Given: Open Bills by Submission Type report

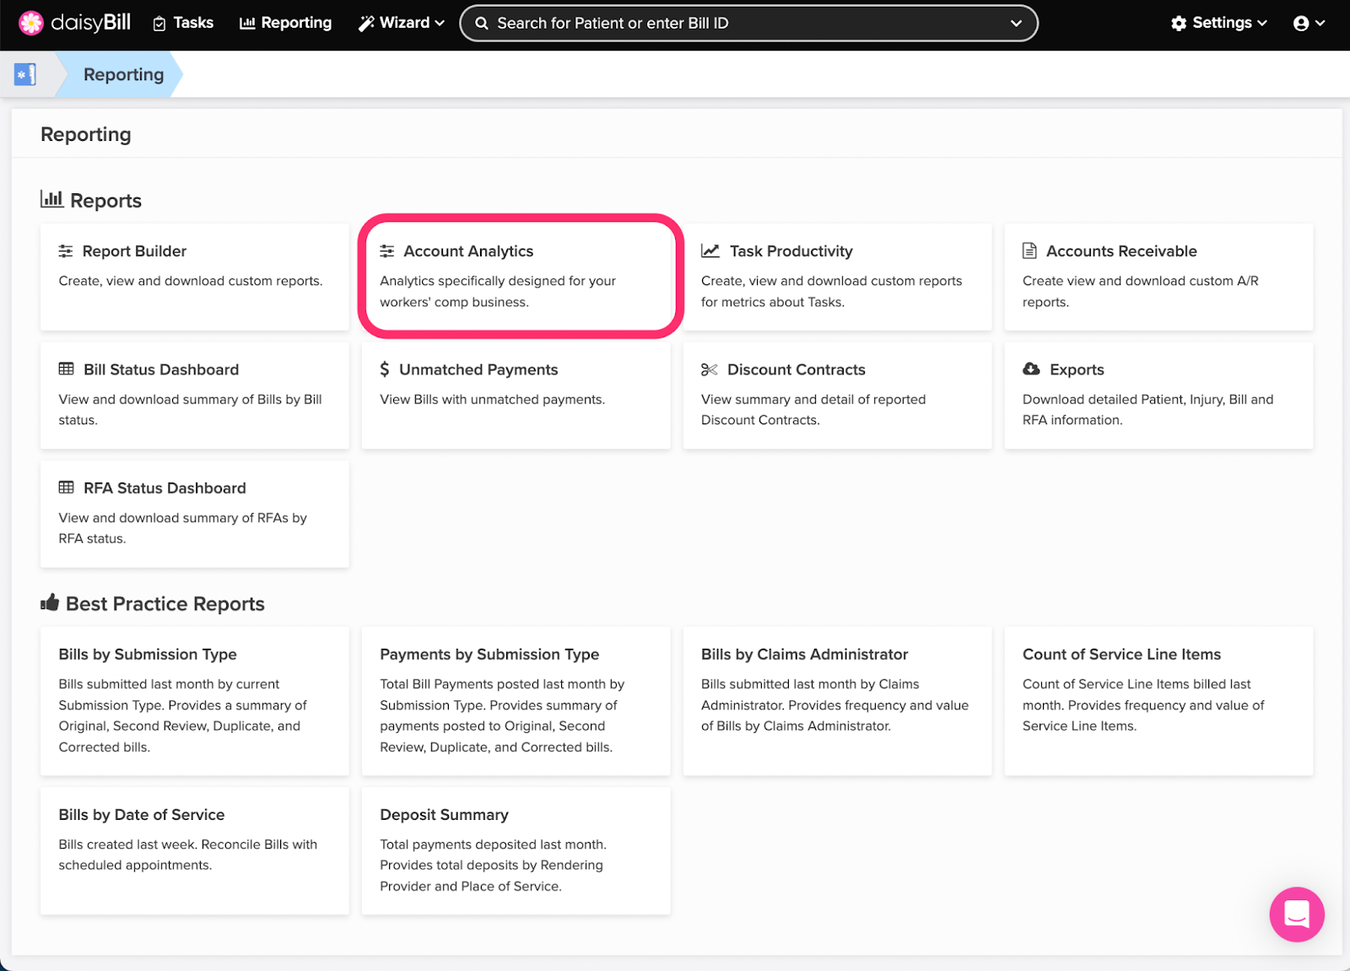Looking at the screenshot, I should tap(195, 701).
